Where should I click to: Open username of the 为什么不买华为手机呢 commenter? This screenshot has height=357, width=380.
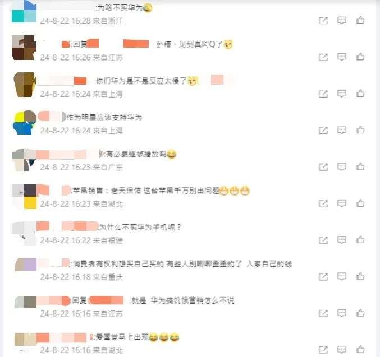67,226
